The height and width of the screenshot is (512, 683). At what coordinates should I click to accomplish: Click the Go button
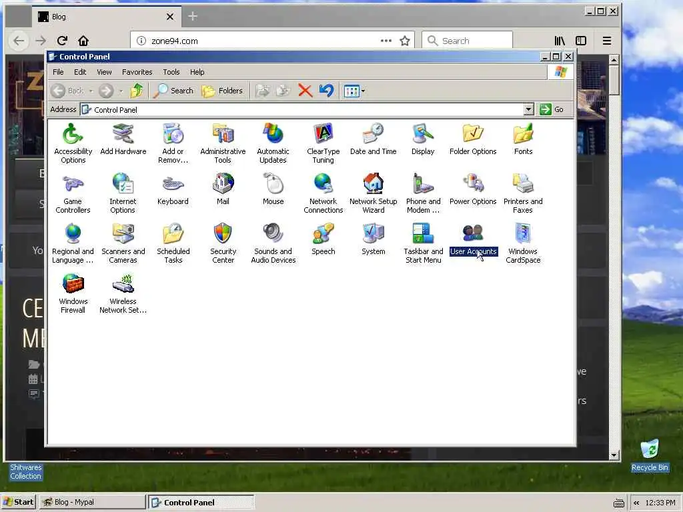pyautogui.click(x=552, y=109)
